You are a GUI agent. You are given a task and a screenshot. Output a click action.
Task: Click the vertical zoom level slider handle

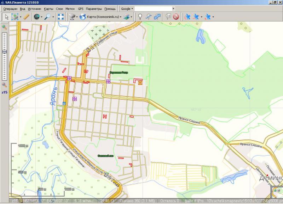tap(4, 51)
